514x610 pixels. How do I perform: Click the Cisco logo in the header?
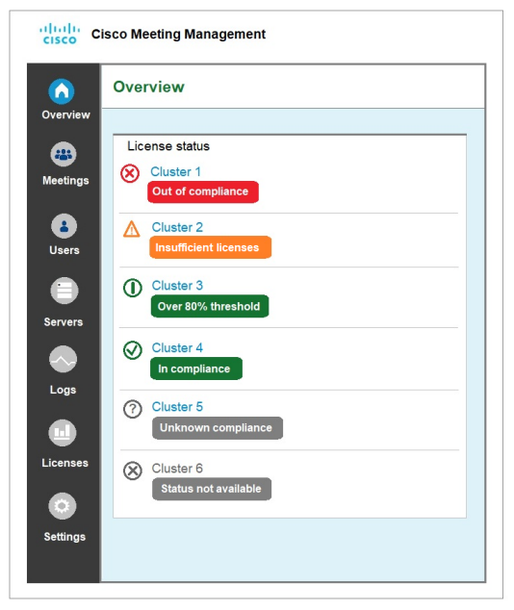coord(60,34)
